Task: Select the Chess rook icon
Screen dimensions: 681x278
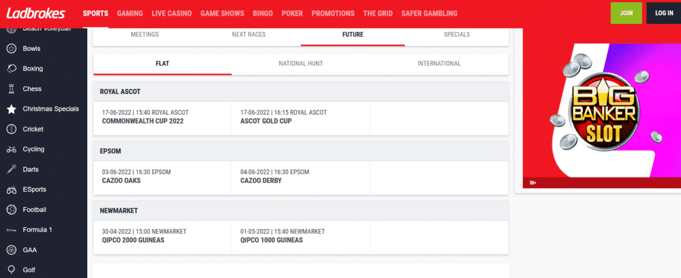Action: click(x=12, y=89)
